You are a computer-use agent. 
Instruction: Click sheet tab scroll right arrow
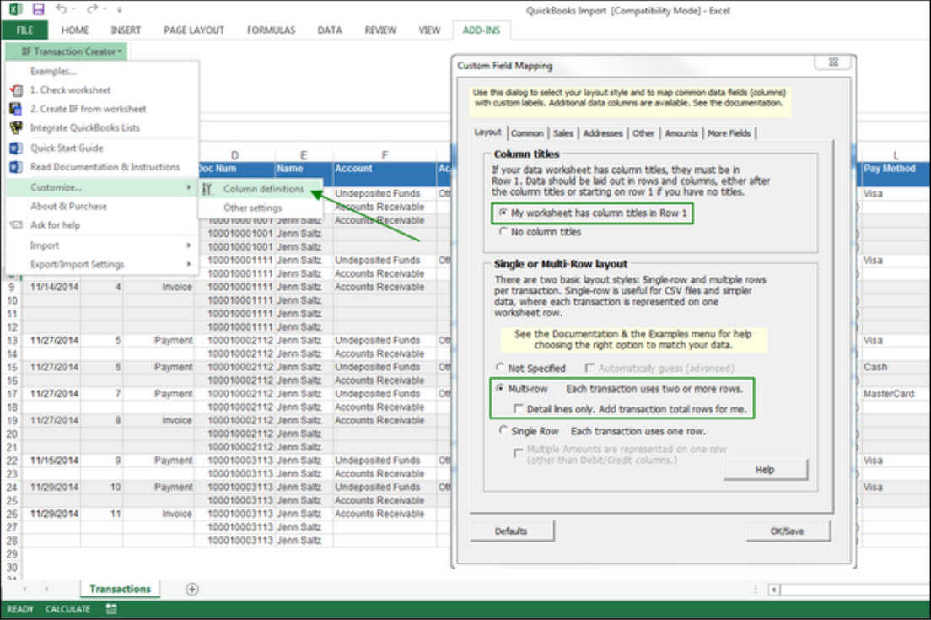coord(47,589)
